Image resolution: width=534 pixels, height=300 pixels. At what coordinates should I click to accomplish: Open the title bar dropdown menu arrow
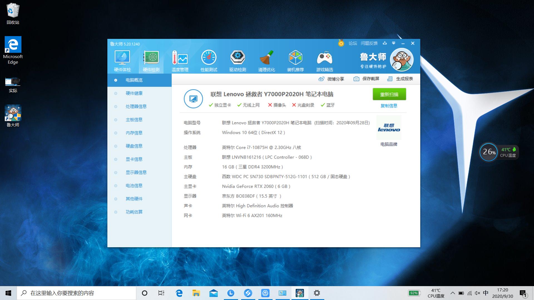click(394, 43)
